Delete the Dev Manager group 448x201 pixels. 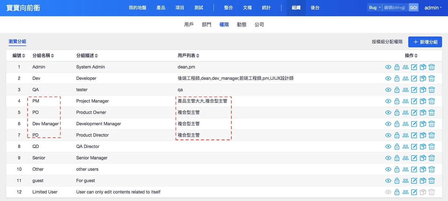(432, 124)
